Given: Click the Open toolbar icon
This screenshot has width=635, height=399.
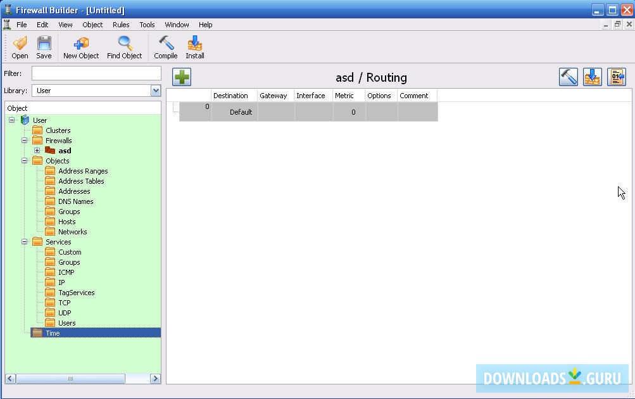Looking at the screenshot, I should coord(20,43).
